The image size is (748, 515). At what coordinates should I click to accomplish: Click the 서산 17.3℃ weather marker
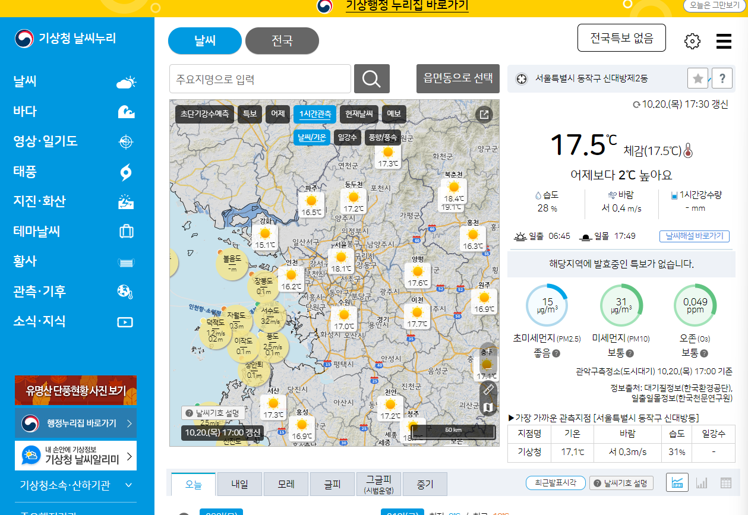coord(273,407)
